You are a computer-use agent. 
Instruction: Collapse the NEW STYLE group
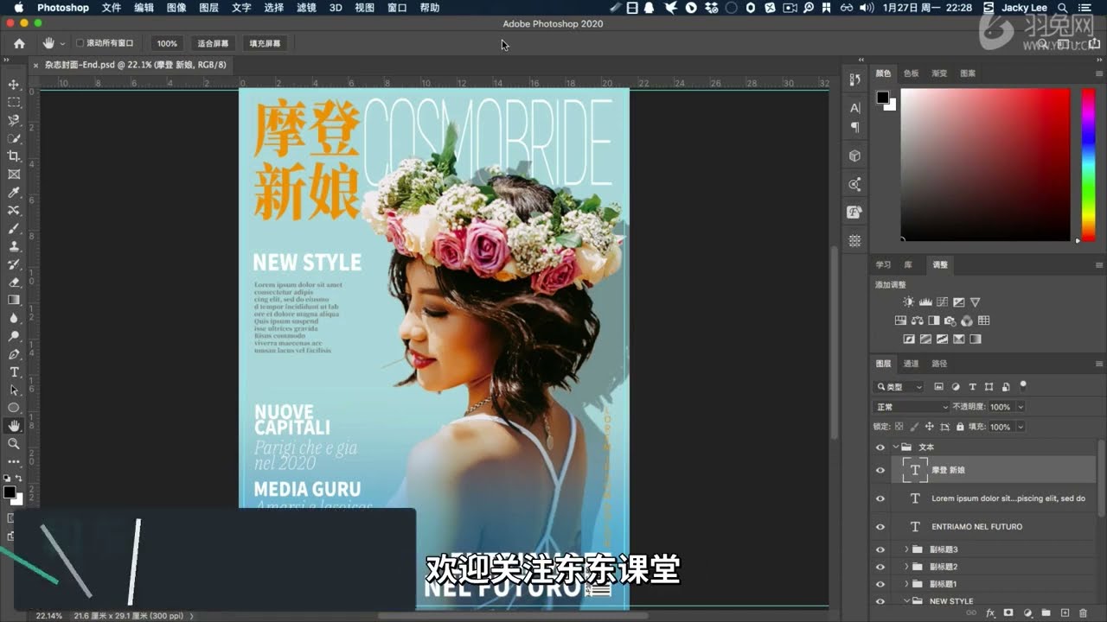[x=906, y=601]
